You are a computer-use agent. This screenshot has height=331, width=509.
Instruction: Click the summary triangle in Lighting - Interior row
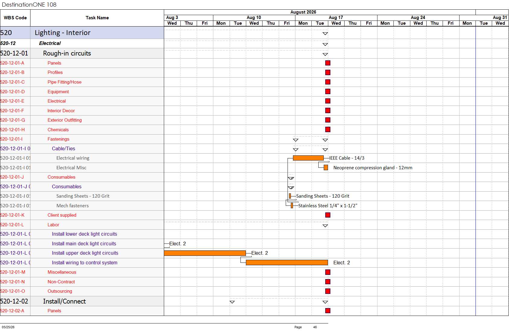pyautogui.click(x=325, y=34)
